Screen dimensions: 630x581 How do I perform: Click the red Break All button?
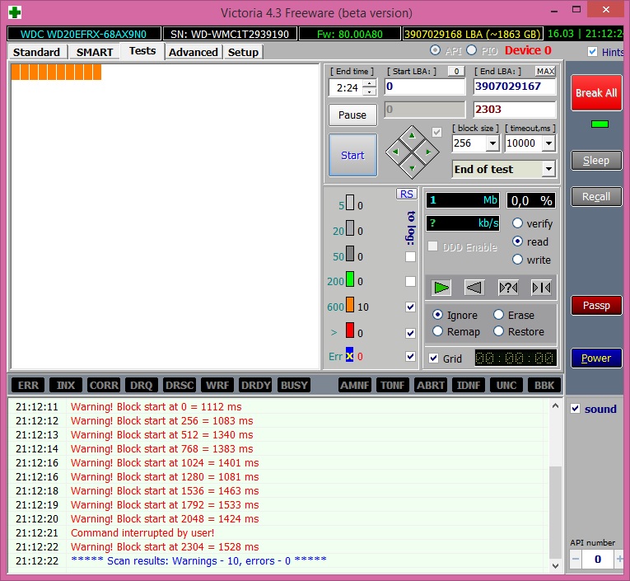pyautogui.click(x=596, y=93)
